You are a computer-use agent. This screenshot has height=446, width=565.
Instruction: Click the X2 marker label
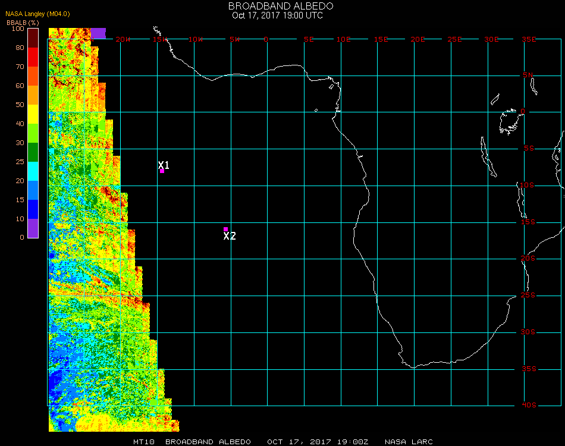coord(230,236)
